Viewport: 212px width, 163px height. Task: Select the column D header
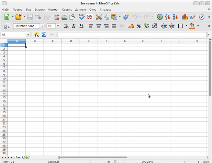(x=71, y=41)
